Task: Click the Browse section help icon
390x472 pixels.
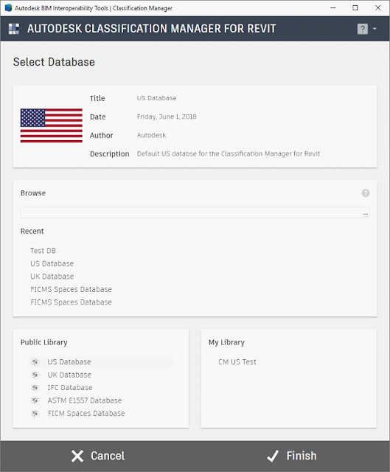Action: click(x=366, y=193)
